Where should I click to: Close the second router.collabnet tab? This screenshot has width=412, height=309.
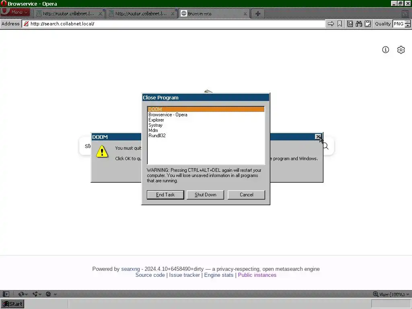point(173,14)
